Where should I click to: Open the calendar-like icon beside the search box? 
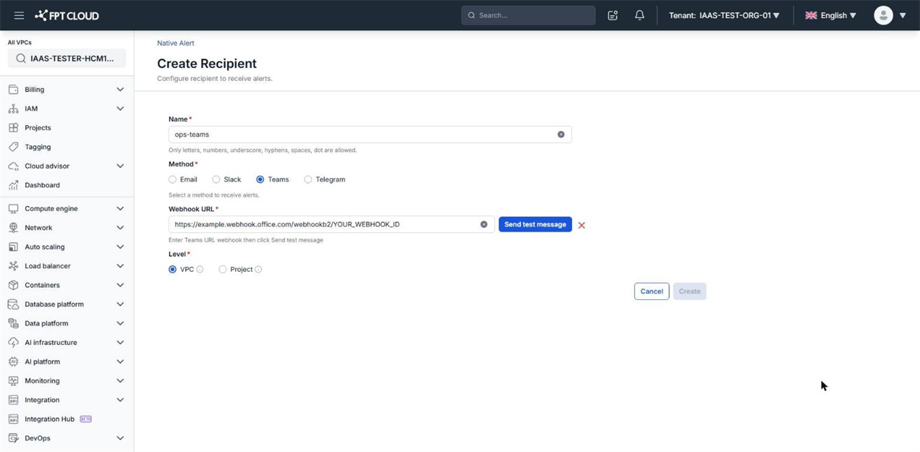tap(612, 15)
